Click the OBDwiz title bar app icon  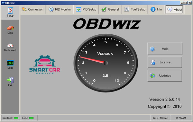pos(3,3)
